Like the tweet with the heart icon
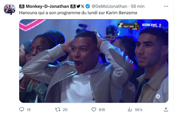Screen dimensions: 178x116 pos(94,110)
